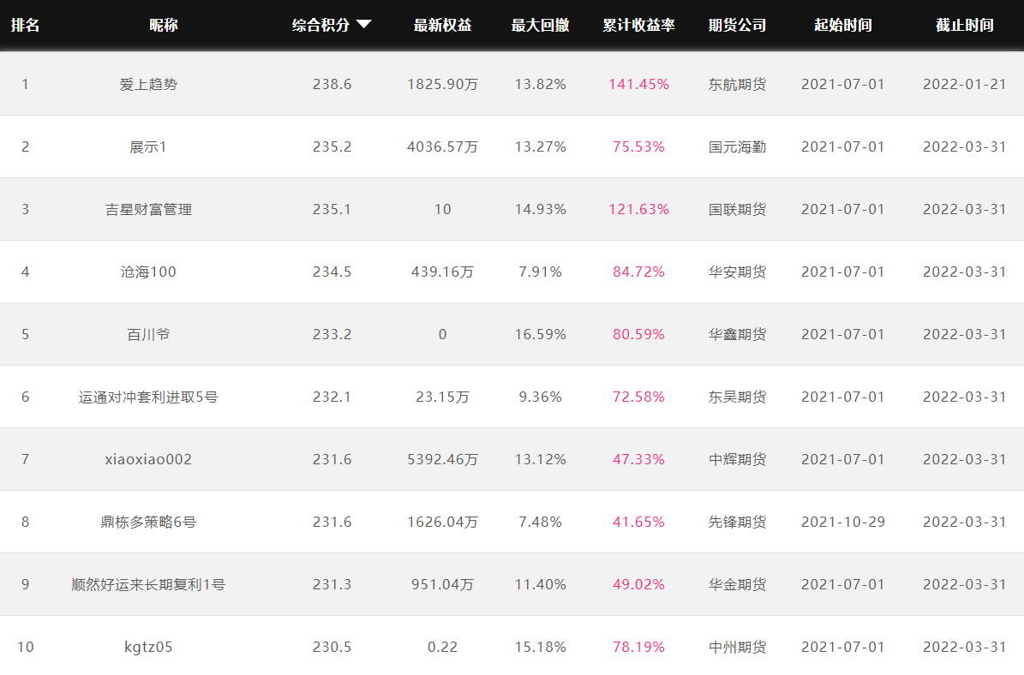Select the 121.63% cumulative return value

click(x=638, y=210)
